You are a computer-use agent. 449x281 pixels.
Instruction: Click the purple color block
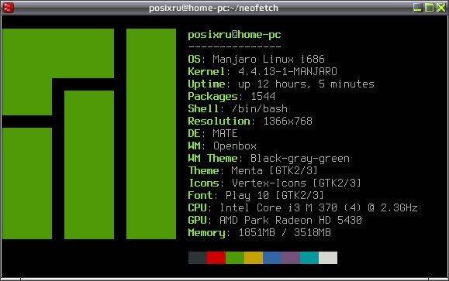[x=291, y=258]
